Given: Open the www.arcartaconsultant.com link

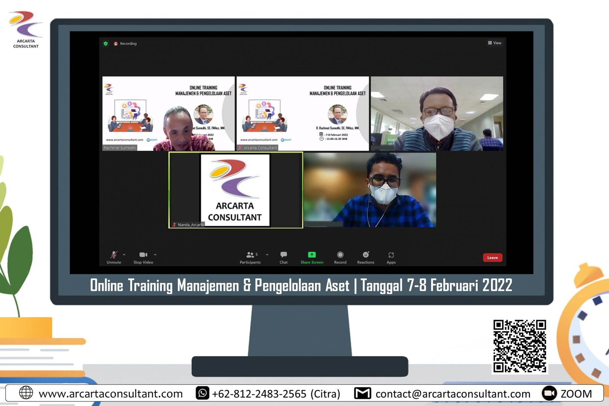Looking at the screenshot, I should pyautogui.click(x=110, y=394).
